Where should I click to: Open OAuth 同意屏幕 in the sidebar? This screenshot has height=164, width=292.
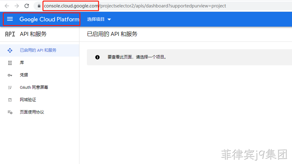point(39,87)
